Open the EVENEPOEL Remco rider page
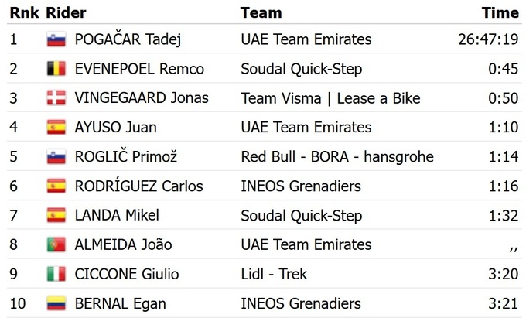 (139, 69)
